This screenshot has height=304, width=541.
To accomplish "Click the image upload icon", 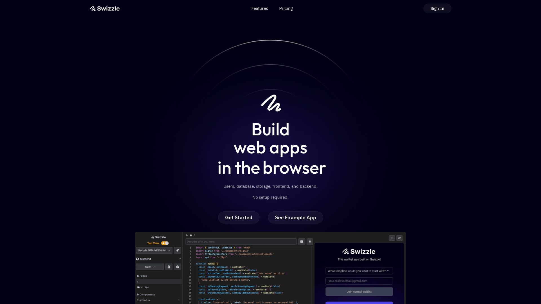I will (x=301, y=242).
